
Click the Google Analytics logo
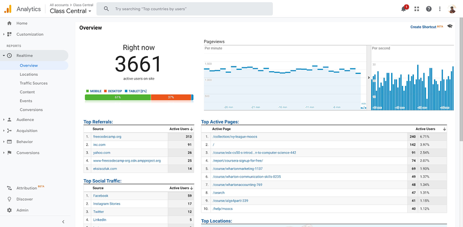click(8, 9)
